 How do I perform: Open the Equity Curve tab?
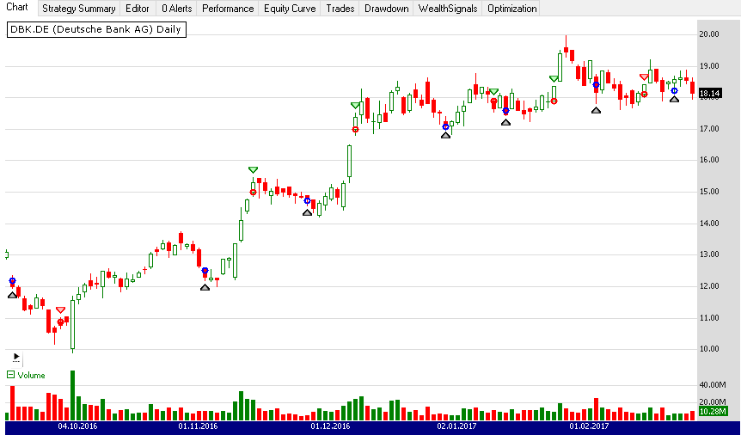290,9
